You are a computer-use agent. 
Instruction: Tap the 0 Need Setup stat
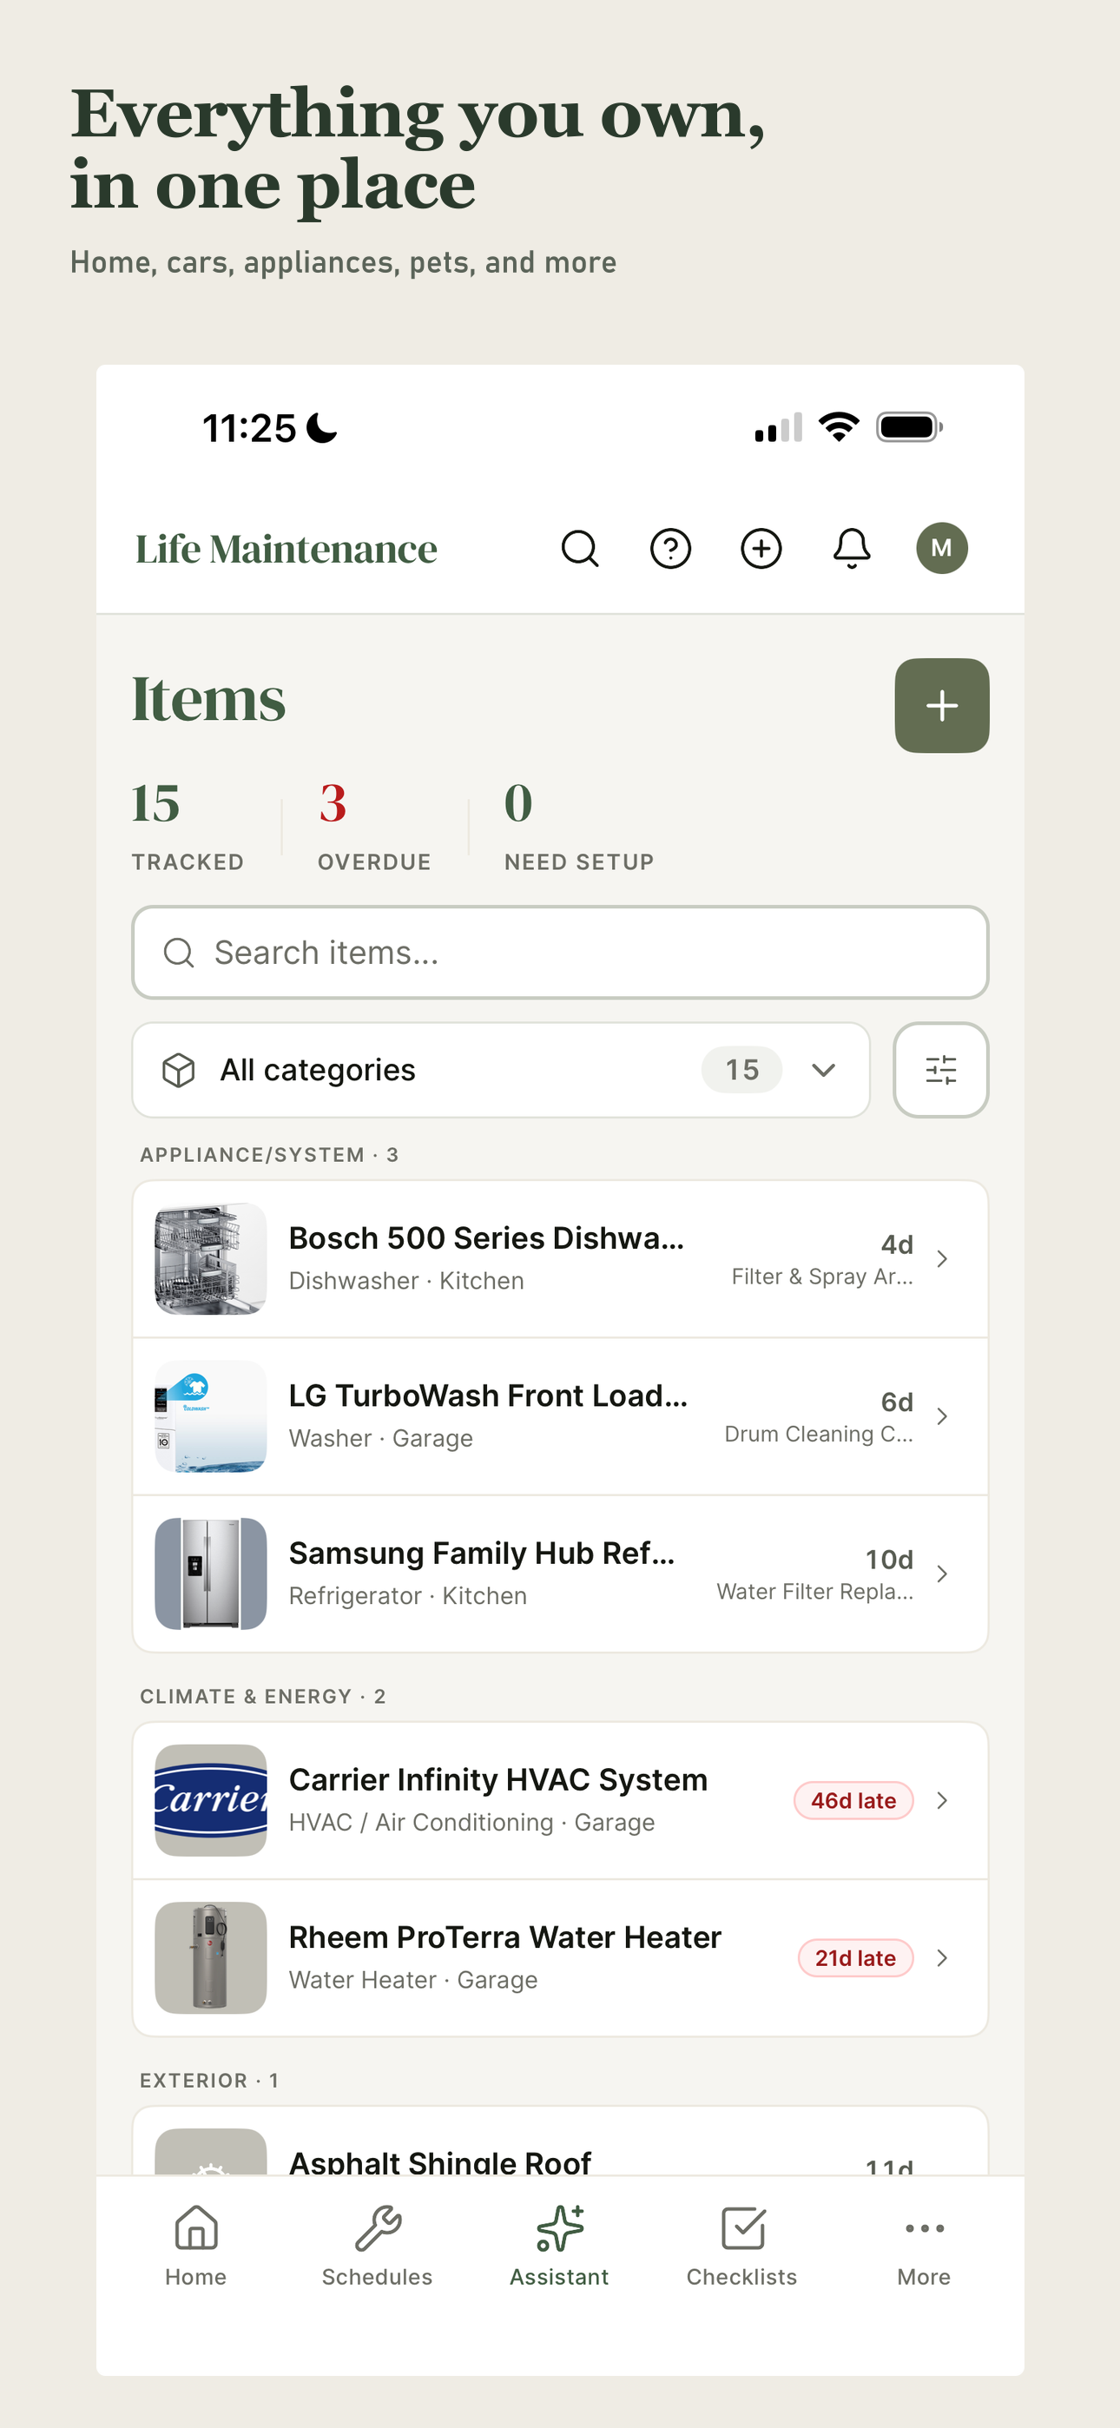[x=579, y=827]
